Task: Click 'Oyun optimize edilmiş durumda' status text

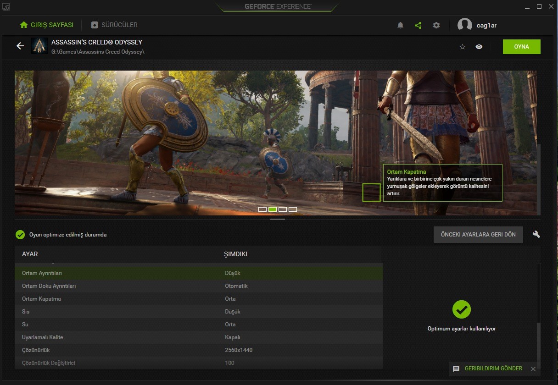Action: pyautogui.click(x=68, y=235)
